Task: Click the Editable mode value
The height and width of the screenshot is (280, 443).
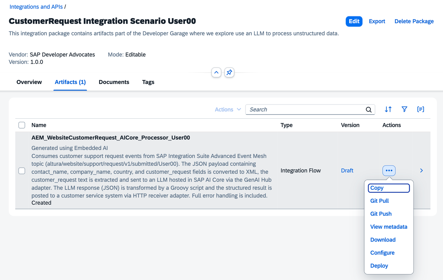Action: [x=135, y=55]
